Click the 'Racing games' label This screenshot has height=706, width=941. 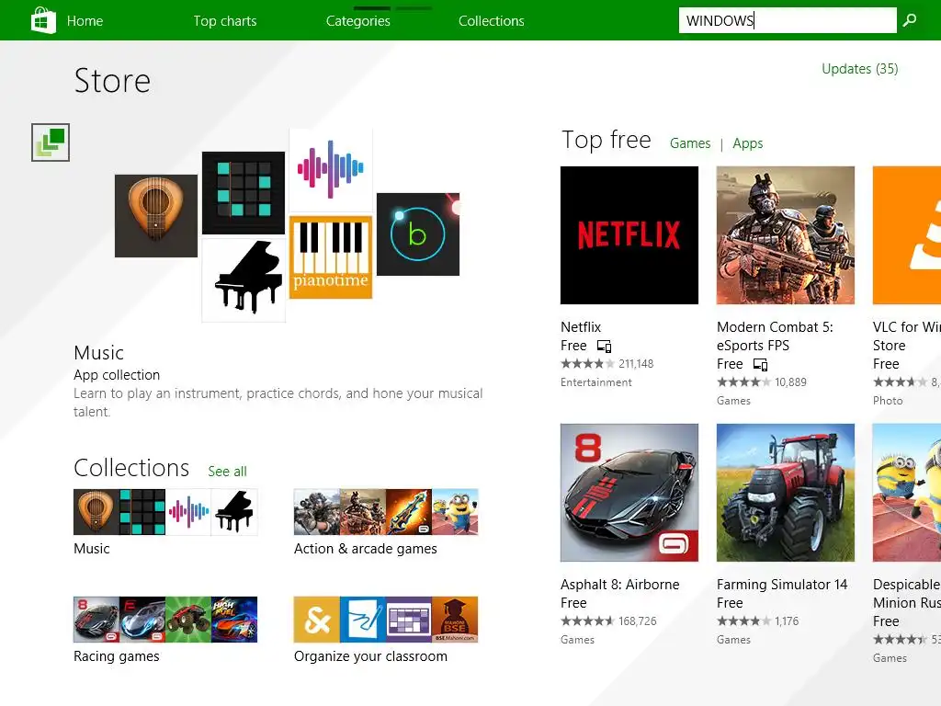[117, 656]
